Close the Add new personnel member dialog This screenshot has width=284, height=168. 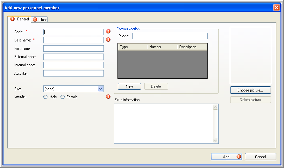pos(276,8)
